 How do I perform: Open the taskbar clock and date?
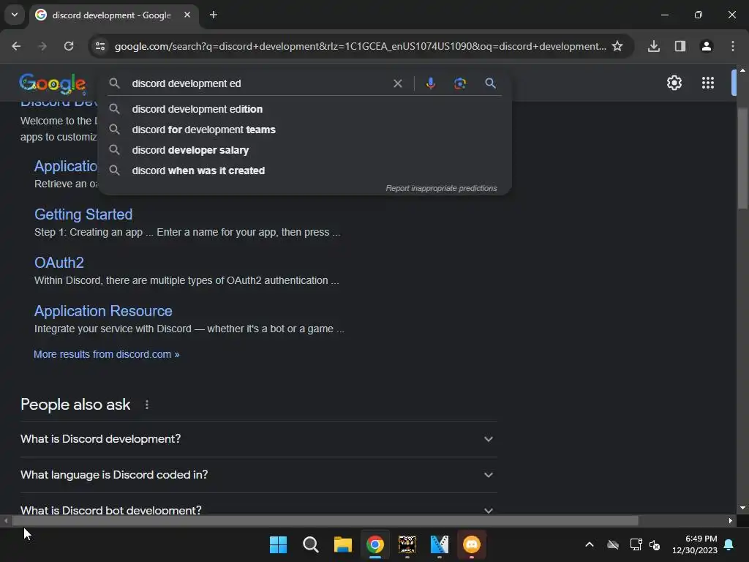(x=695, y=544)
